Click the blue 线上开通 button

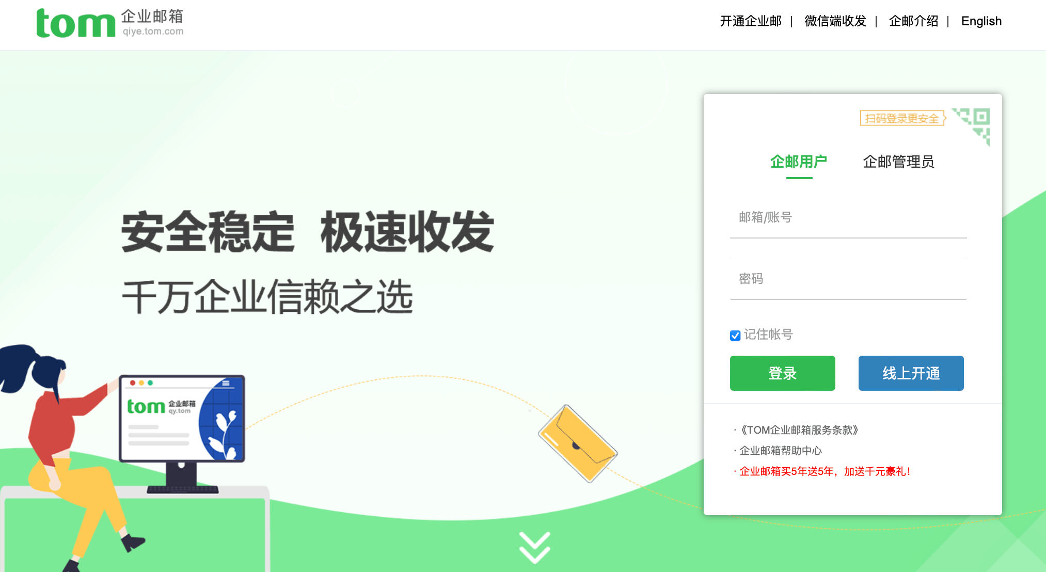tap(911, 373)
